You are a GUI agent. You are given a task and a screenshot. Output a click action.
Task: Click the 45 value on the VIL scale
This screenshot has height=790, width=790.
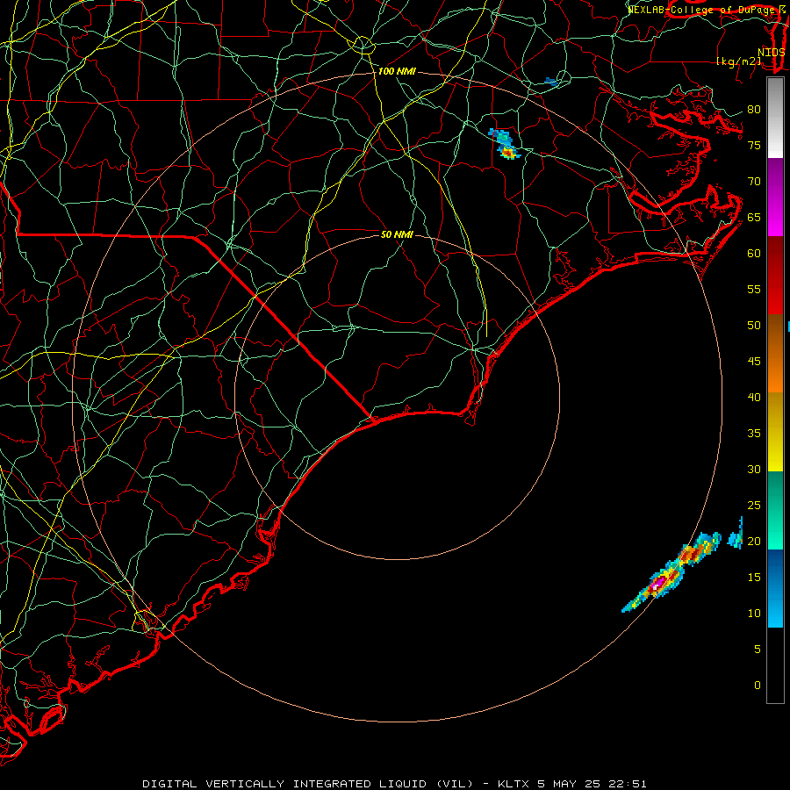pos(754,362)
